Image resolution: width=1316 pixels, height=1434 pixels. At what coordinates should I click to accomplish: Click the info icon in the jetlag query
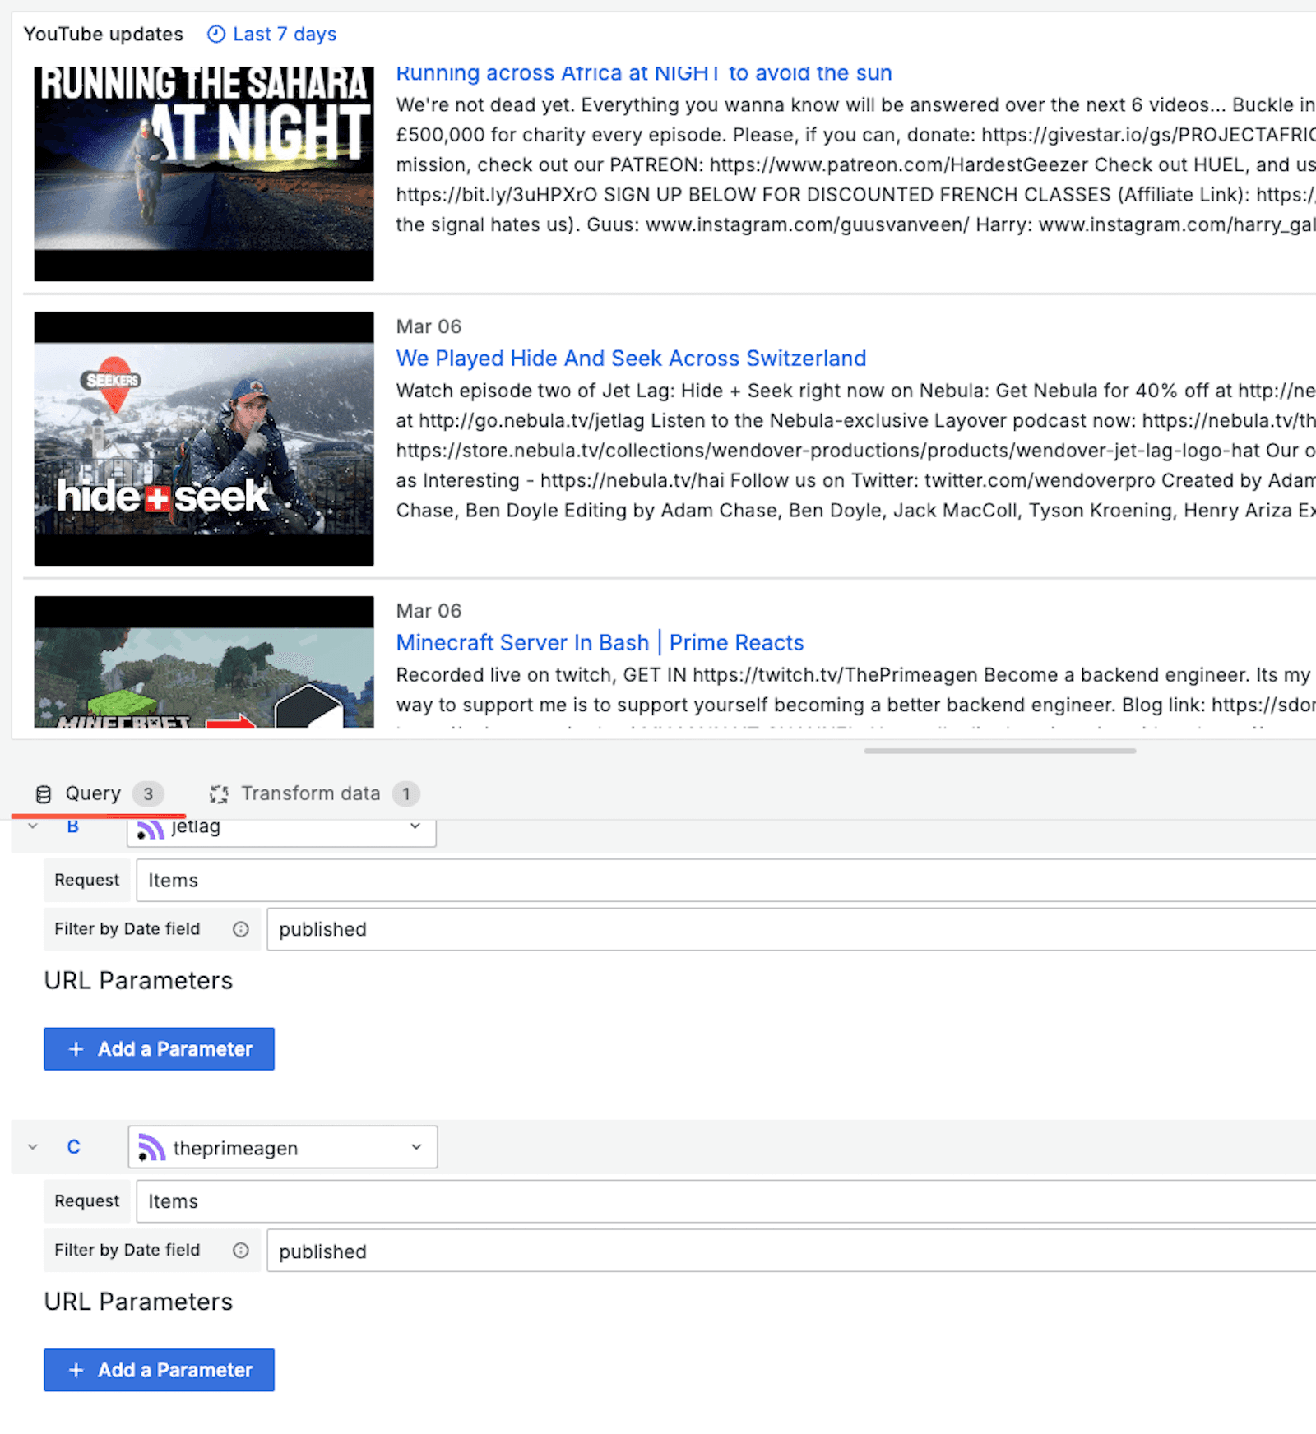click(241, 929)
